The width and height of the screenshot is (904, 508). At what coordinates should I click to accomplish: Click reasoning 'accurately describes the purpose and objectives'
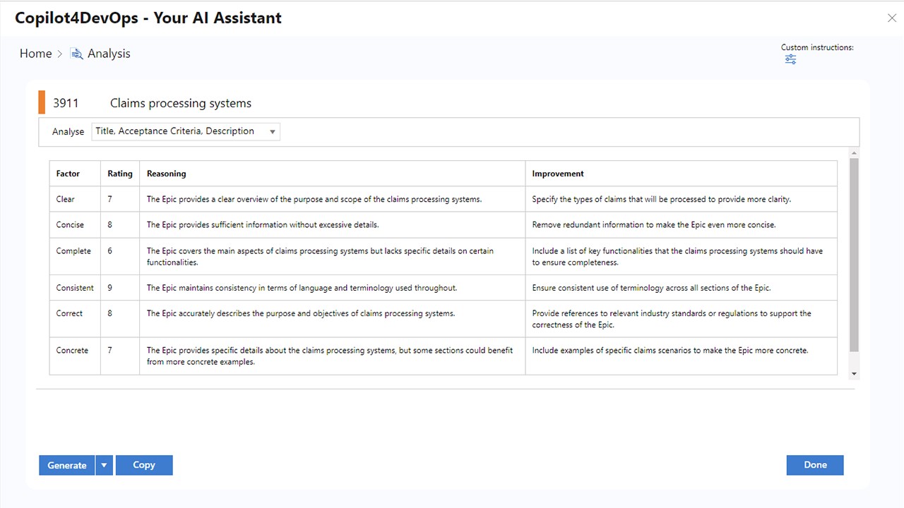click(x=301, y=313)
